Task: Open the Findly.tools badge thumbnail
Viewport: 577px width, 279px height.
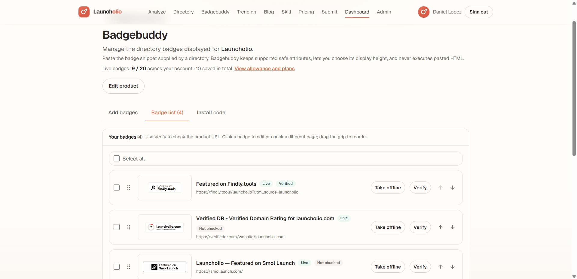Action: (x=165, y=187)
